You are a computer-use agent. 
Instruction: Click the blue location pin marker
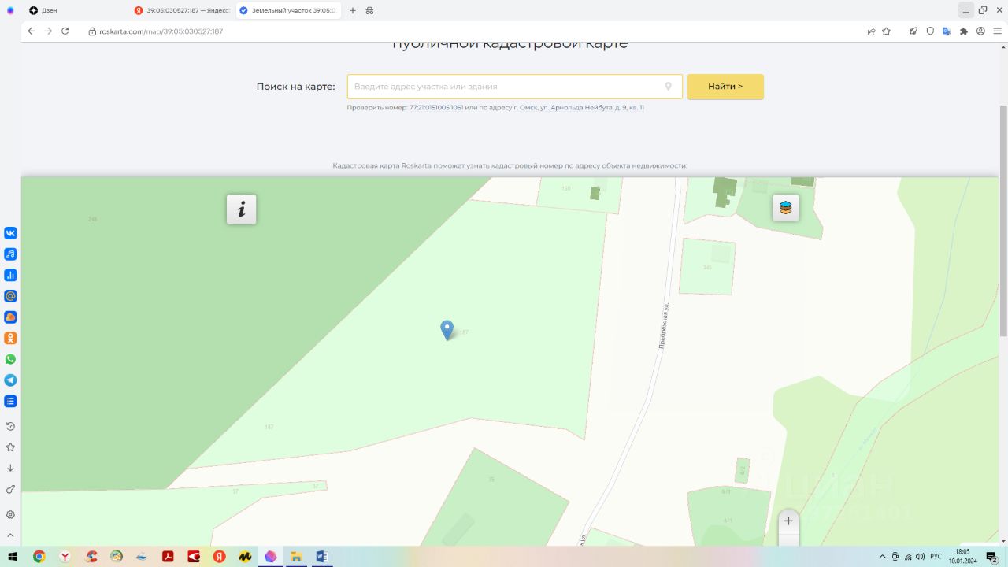pyautogui.click(x=447, y=330)
